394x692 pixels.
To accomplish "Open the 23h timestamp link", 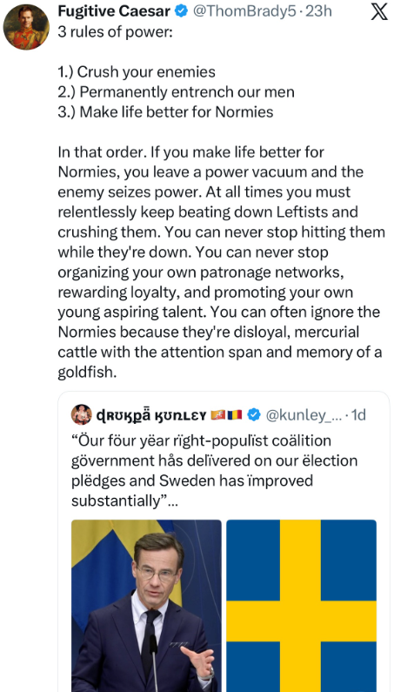I will click(x=319, y=12).
